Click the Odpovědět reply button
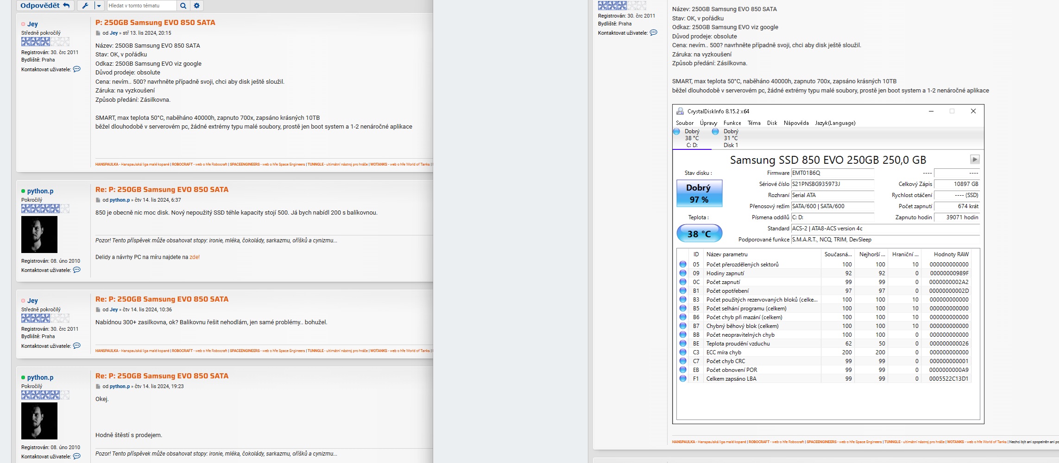Image resolution: width=1059 pixels, height=463 pixels. tap(45, 6)
